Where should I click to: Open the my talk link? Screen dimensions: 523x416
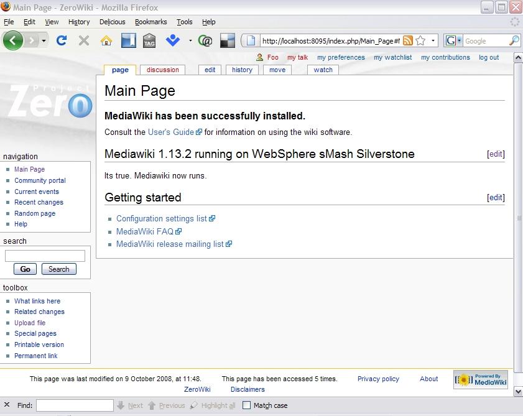(x=297, y=57)
